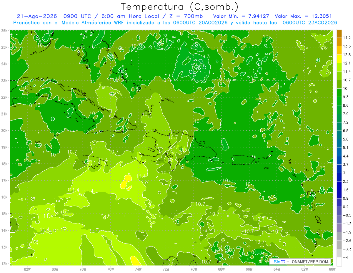Click the dark orange swatch above 14.2
This screenshot has height=273, width=353.
click(x=339, y=34)
